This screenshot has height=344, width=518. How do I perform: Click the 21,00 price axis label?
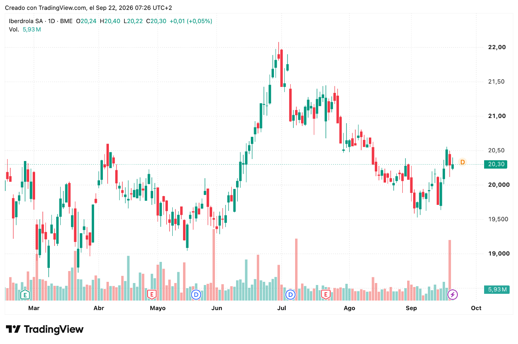pos(497,116)
